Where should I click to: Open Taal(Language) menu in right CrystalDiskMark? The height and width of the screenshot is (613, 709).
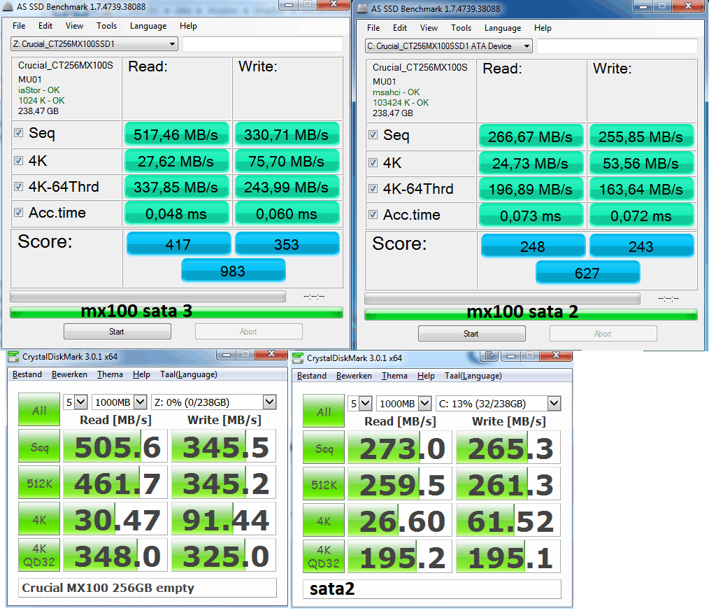tap(473, 376)
